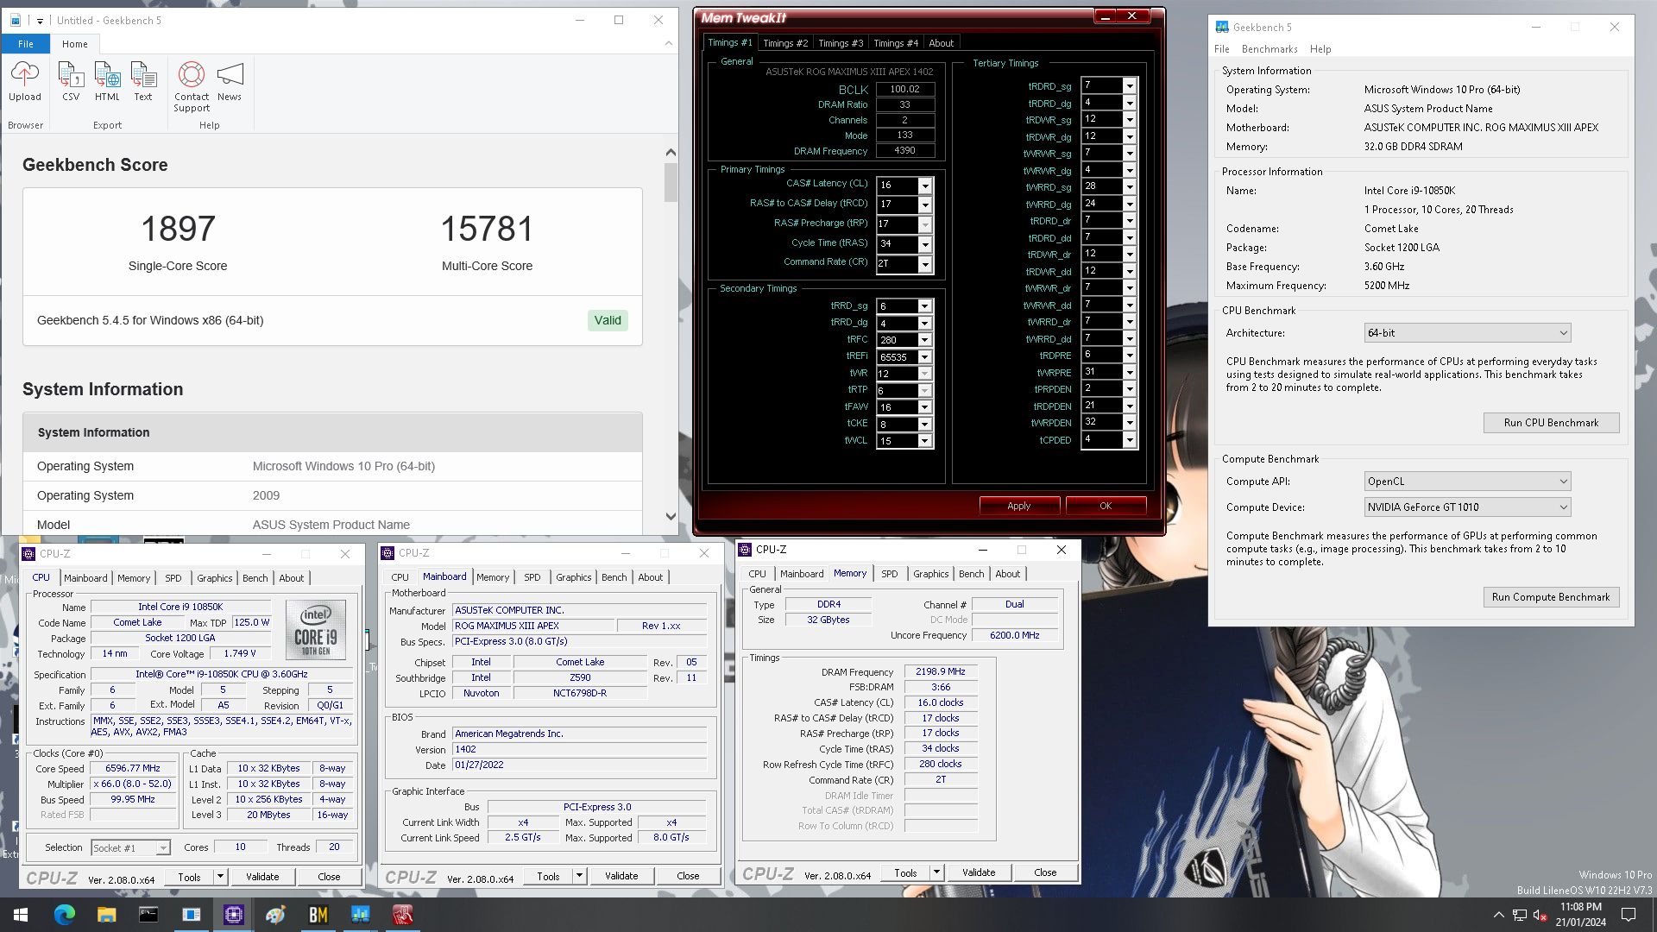
Task: Switch to Timings #2 tab
Action: click(x=785, y=43)
